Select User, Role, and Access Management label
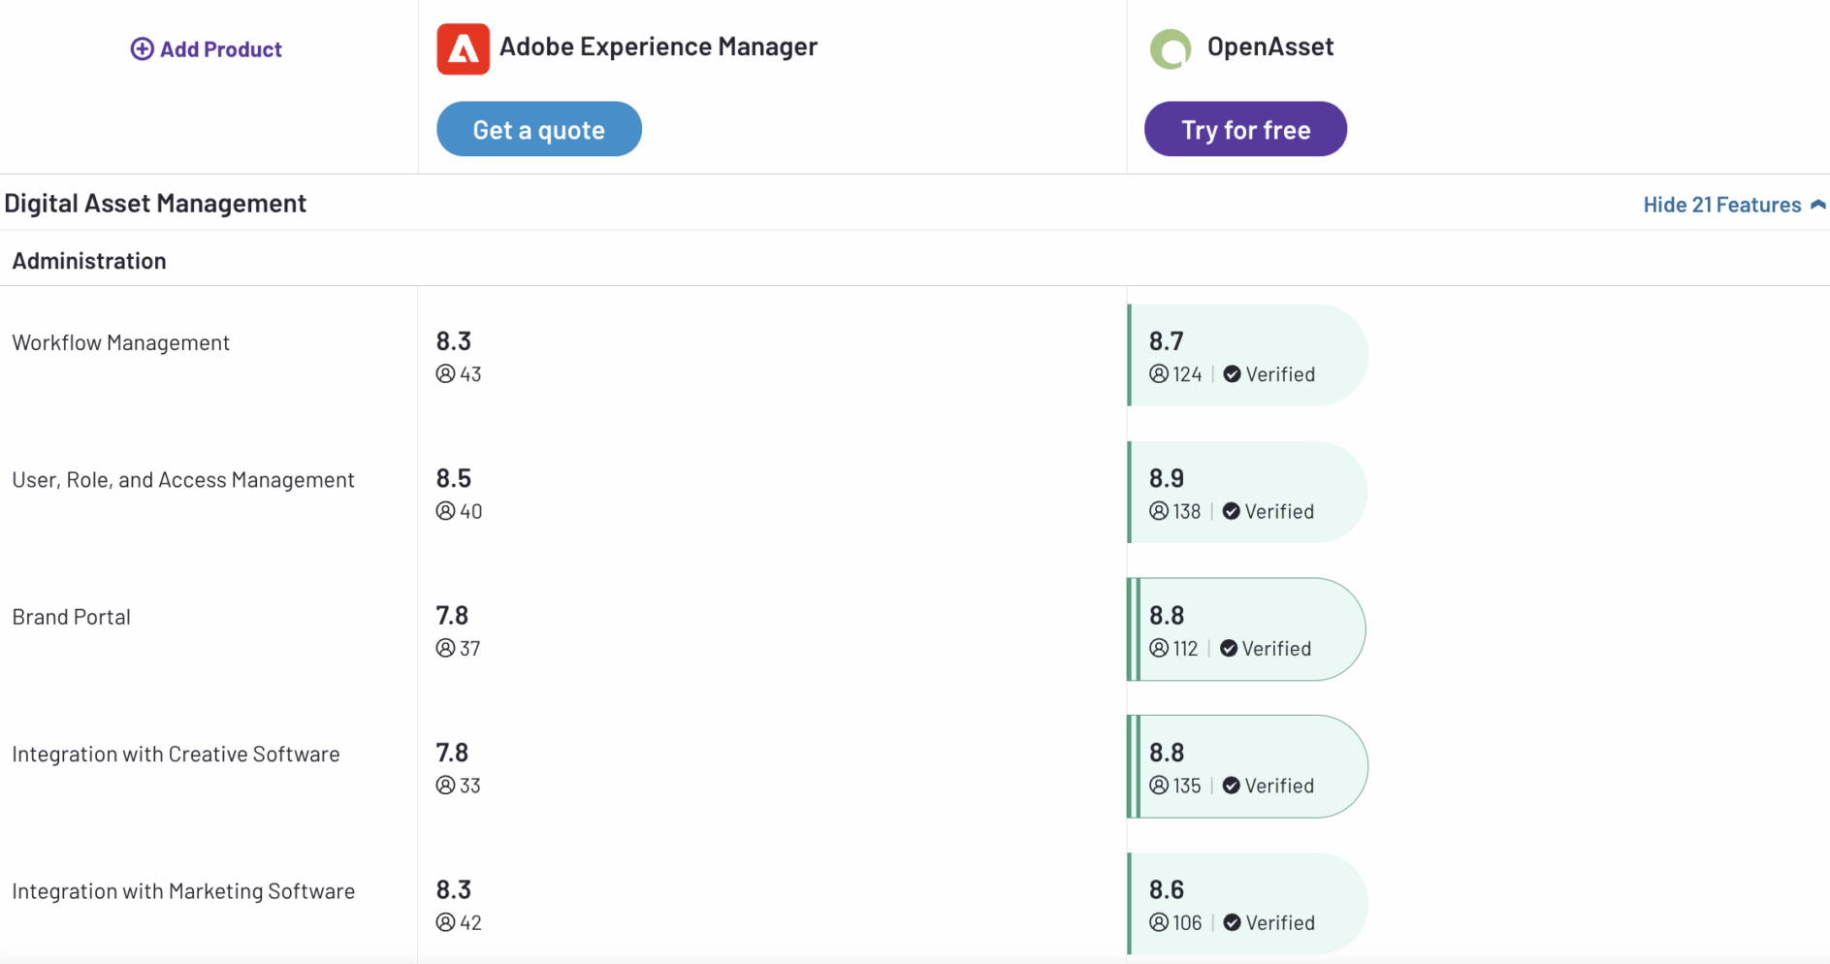1830x964 pixels. tap(183, 480)
